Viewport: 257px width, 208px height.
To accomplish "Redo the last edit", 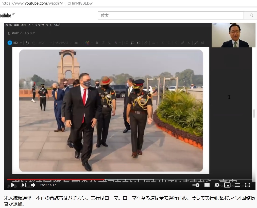I will point(33,43).
